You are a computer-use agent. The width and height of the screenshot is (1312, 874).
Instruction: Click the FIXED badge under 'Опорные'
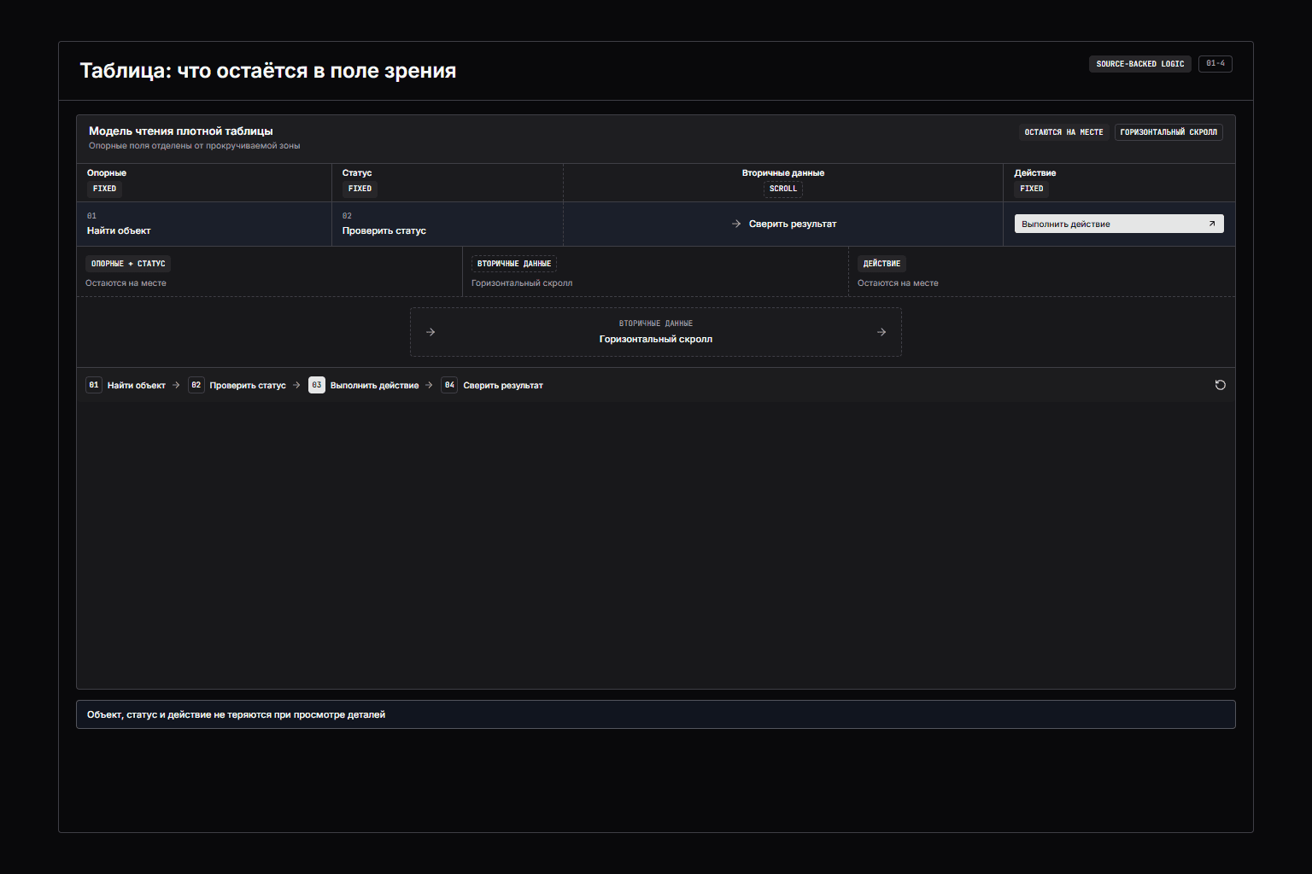(x=104, y=189)
